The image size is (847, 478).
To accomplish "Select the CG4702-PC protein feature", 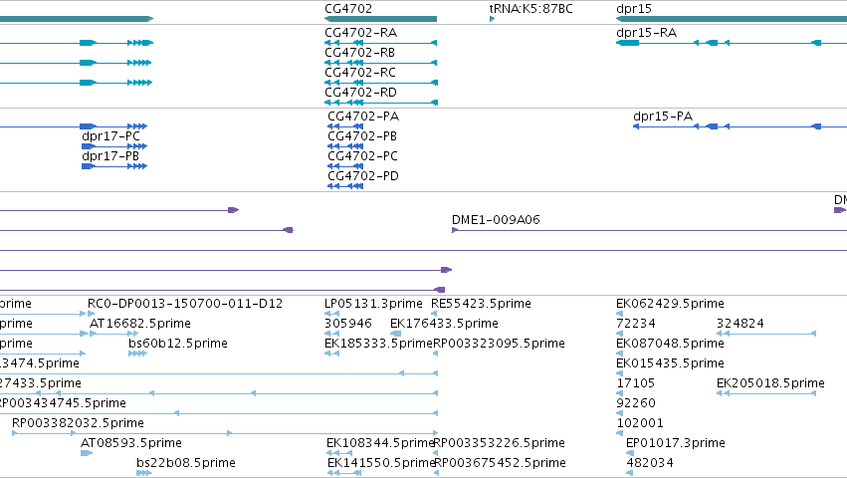I will click(345, 166).
